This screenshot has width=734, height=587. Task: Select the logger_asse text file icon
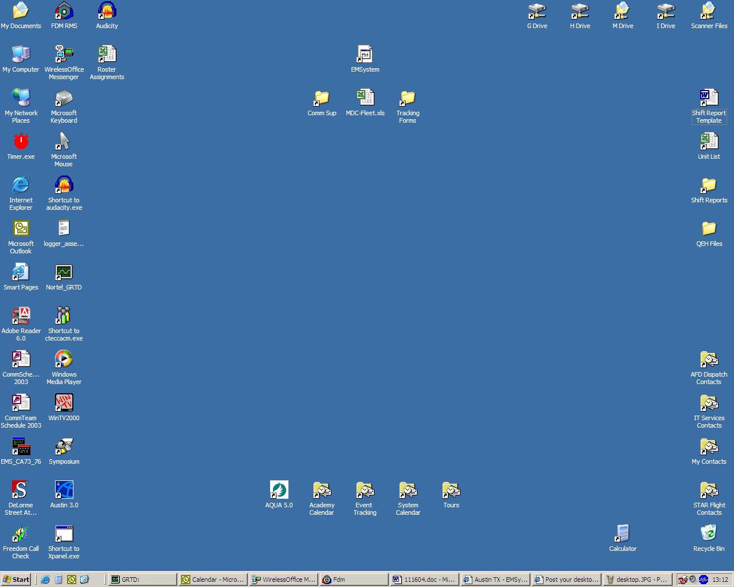click(x=64, y=233)
